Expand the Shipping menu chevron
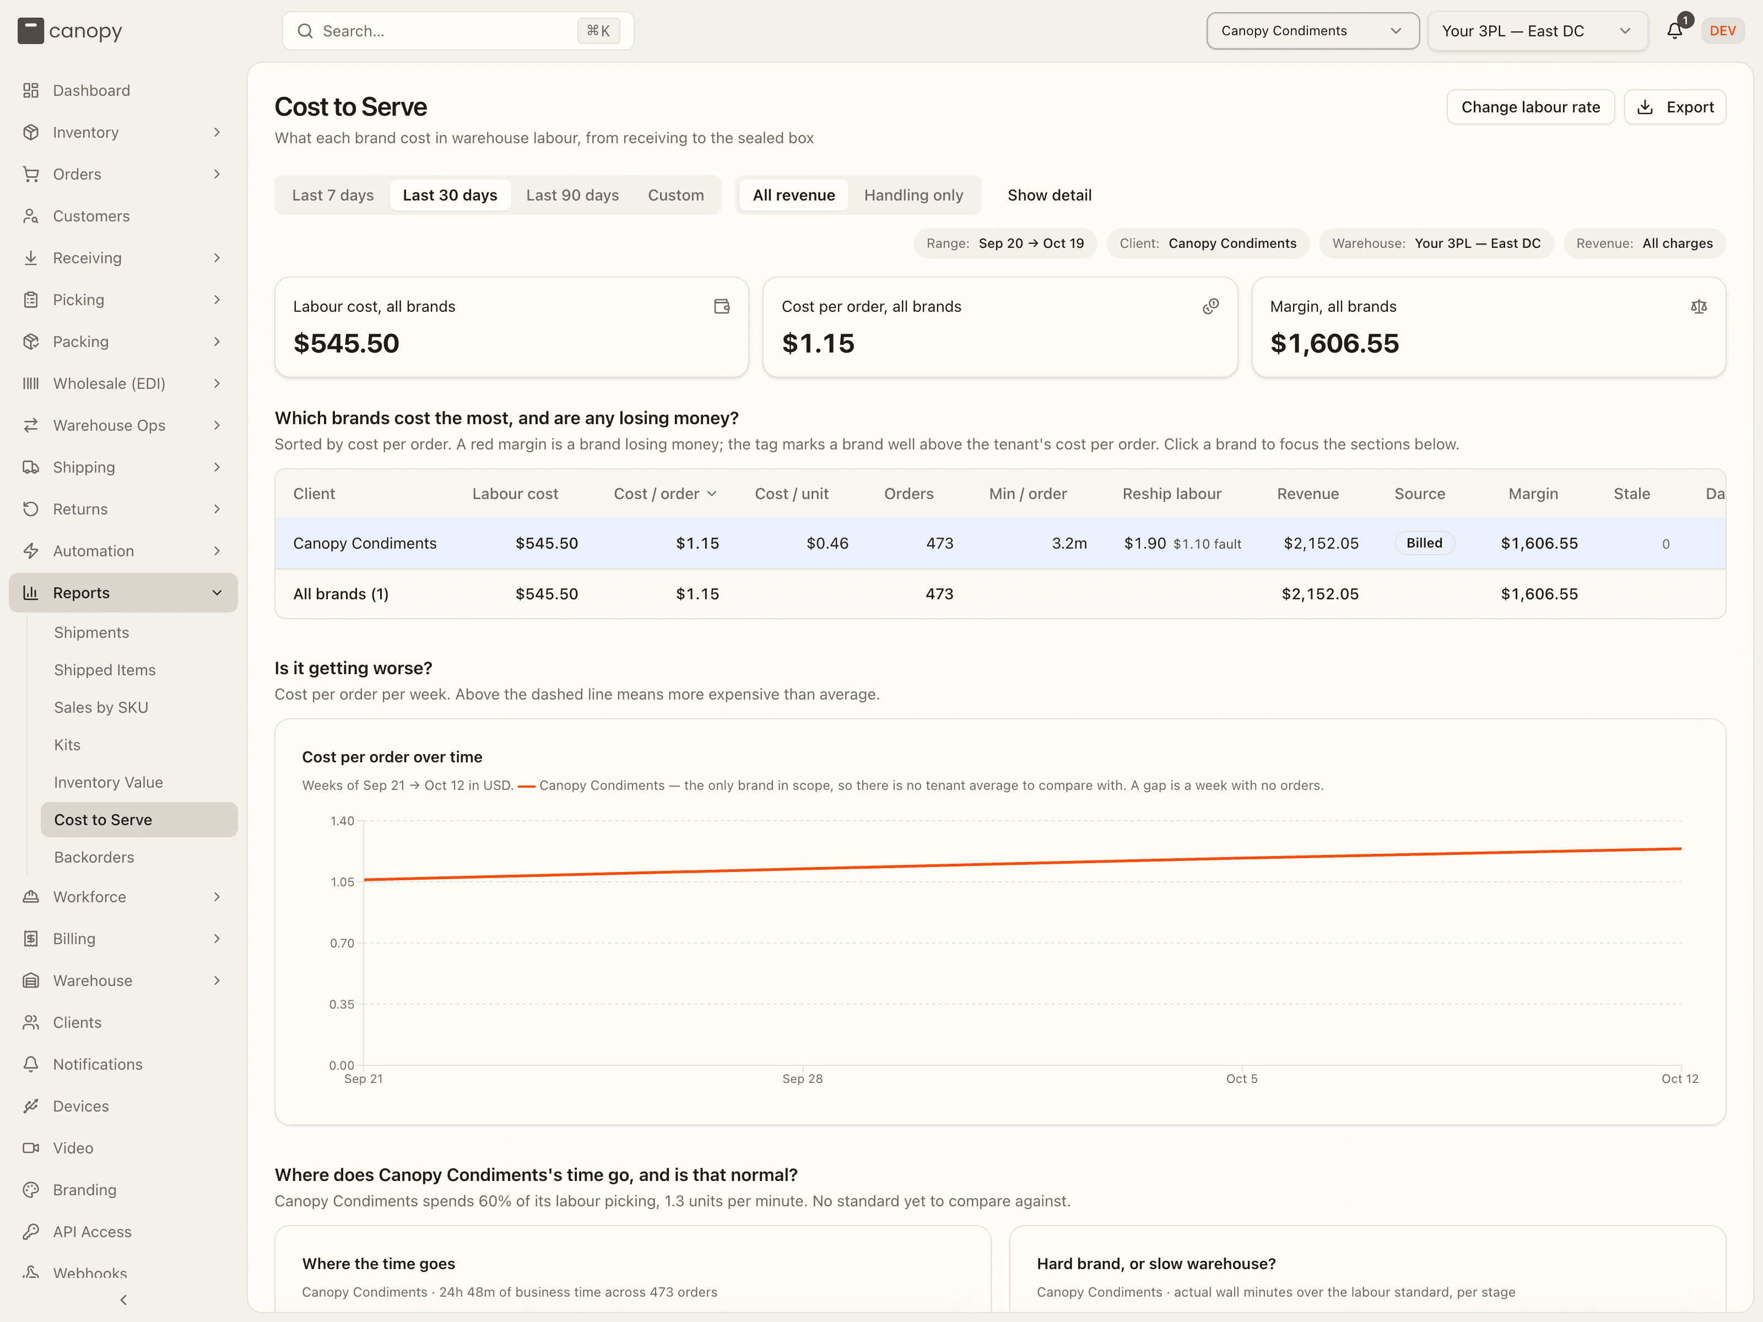The height and width of the screenshot is (1322, 1763). click(217, 467)
